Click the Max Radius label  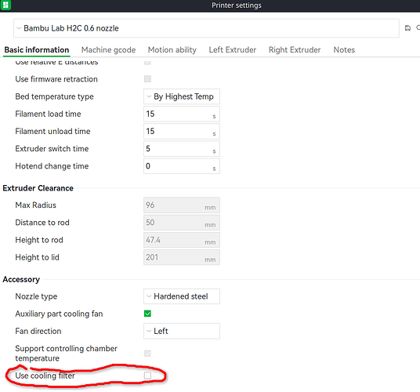35,205
